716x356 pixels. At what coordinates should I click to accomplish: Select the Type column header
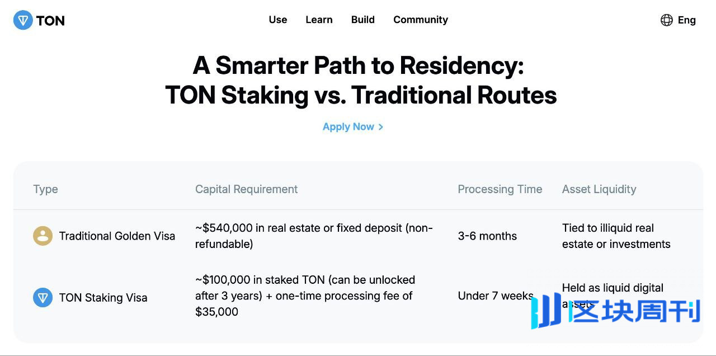click(x=45, y=189)
